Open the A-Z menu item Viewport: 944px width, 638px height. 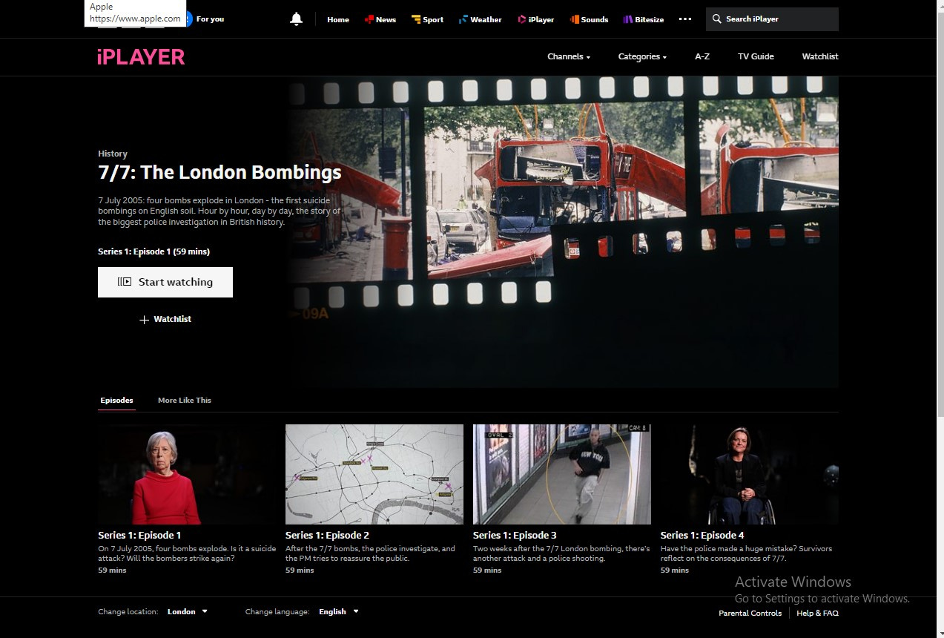tap(702, 56)
